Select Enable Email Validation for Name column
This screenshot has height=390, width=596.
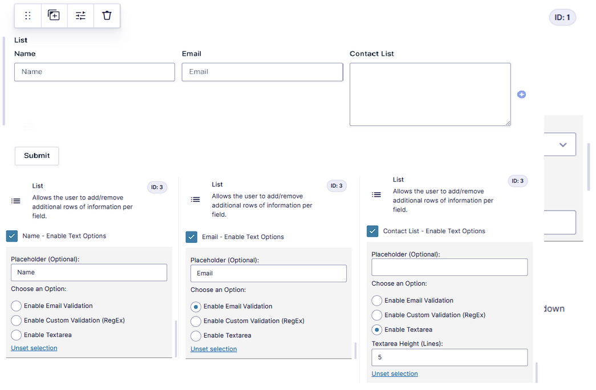(x=17, y=306)
